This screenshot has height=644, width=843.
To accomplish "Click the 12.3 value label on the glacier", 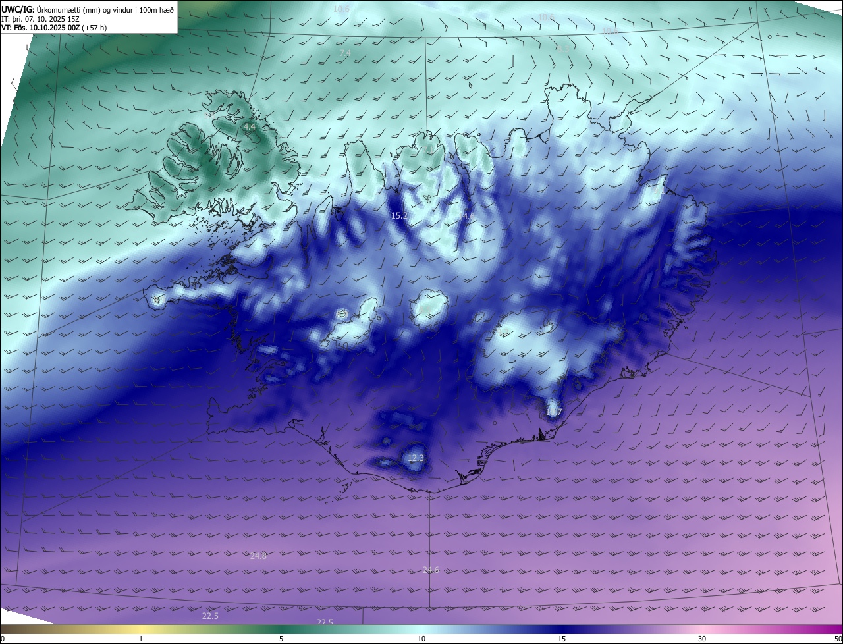I will [x=416, y=458].
